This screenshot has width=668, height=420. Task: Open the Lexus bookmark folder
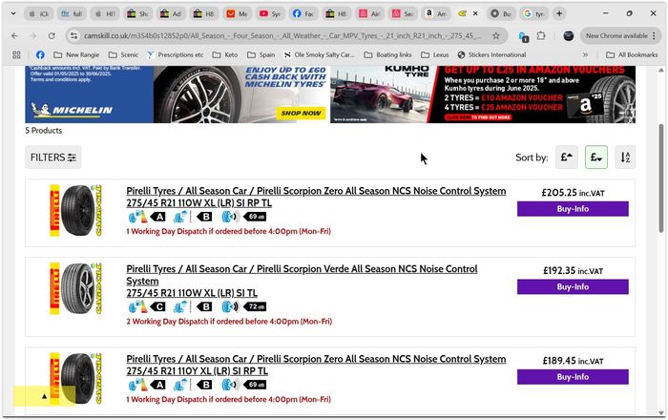(435, 54)
